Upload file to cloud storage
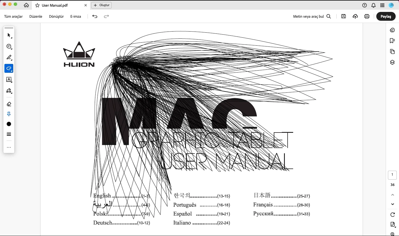This screenshot has height=236, width=399. tap(355, 16)
